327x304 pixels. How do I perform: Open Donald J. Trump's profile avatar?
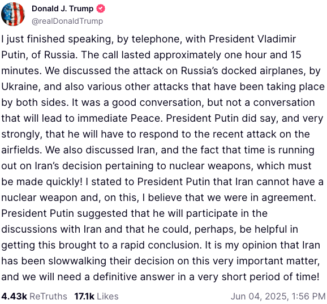click(x=13, y=14)
